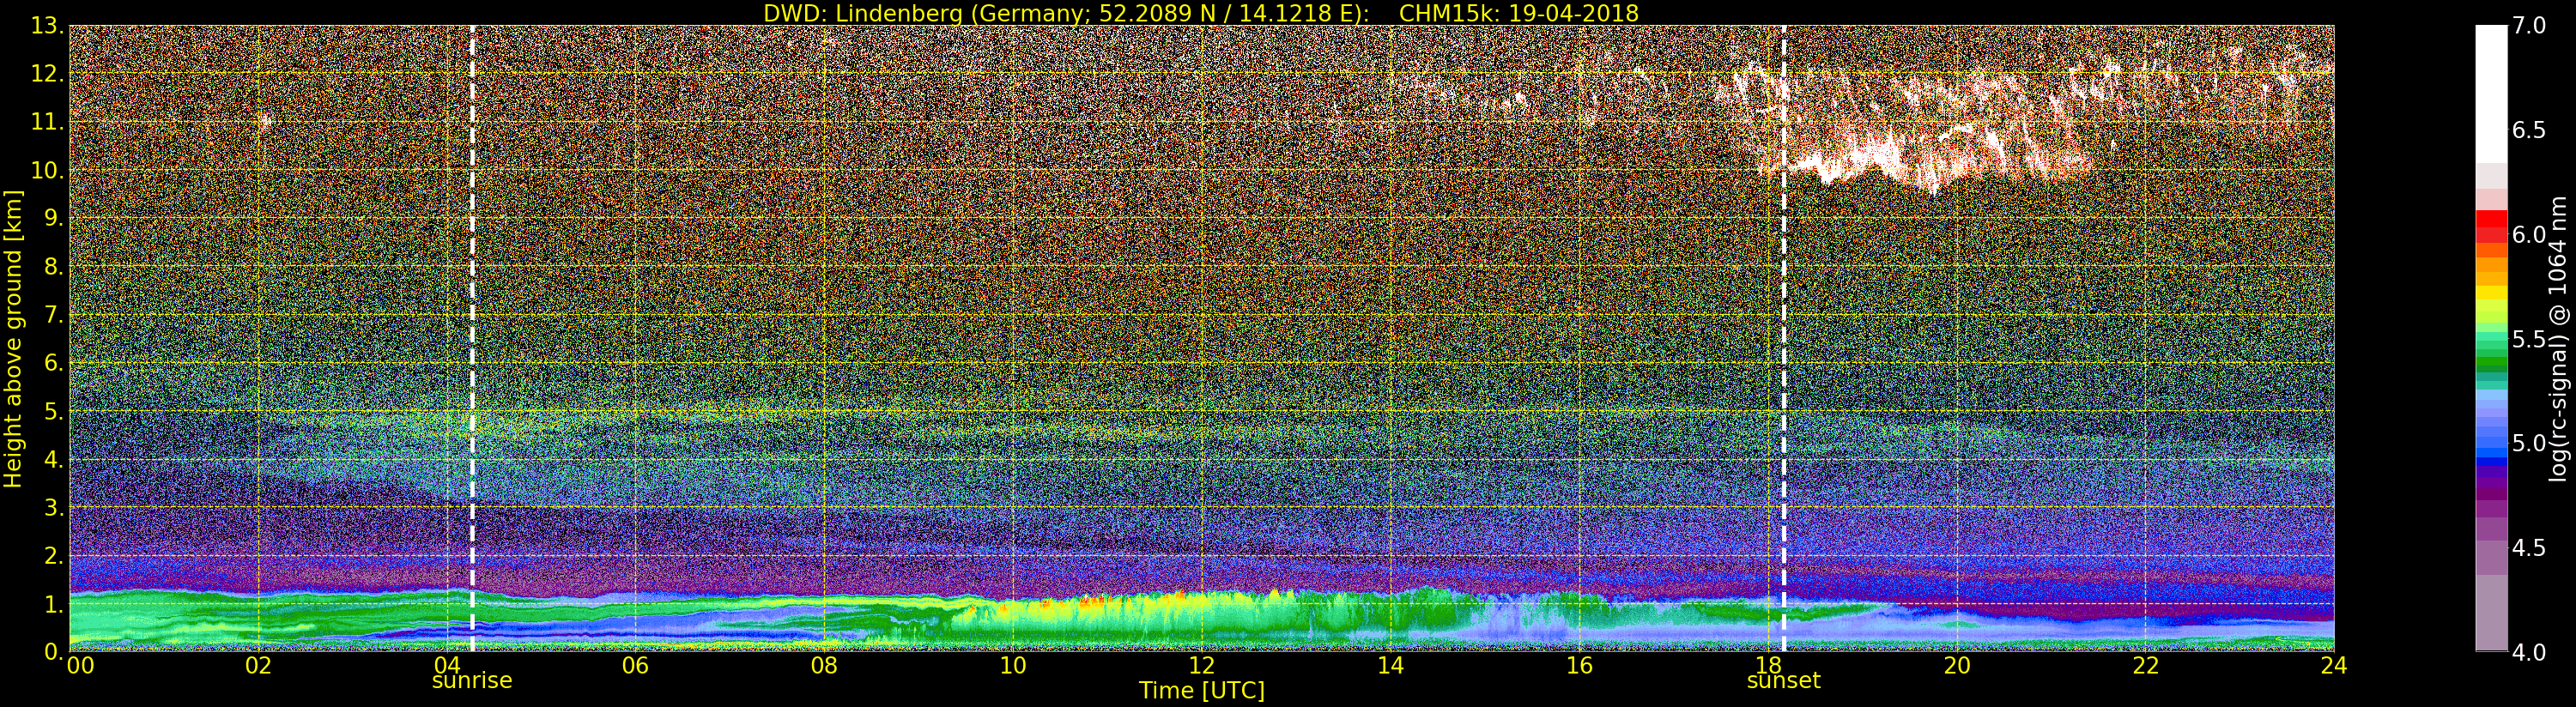
Task: Click the time axis tick label '22'
Action: tap(2145, 666)
